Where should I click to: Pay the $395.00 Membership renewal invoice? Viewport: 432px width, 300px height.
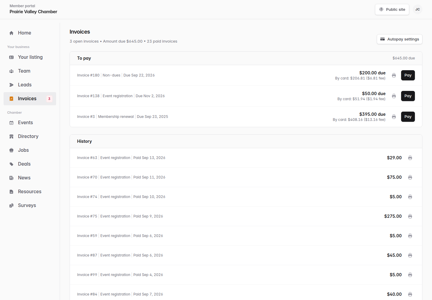pyautogui.click(x=408, y=117)
